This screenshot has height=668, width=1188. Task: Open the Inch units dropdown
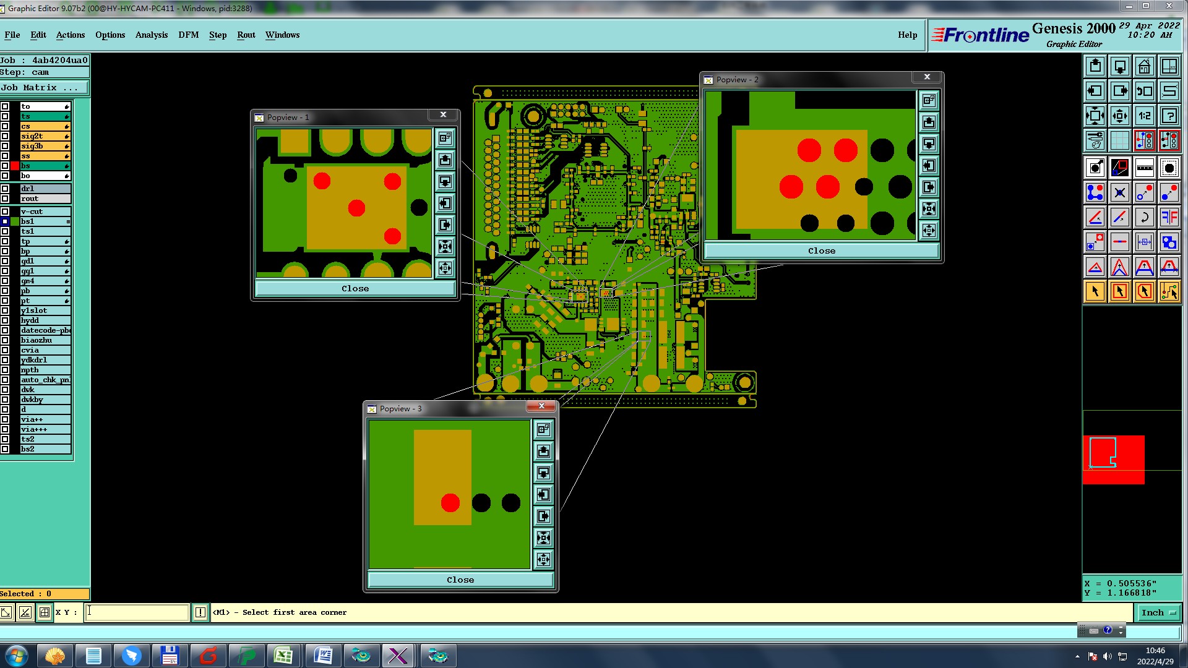click(x=1158, y=612)
